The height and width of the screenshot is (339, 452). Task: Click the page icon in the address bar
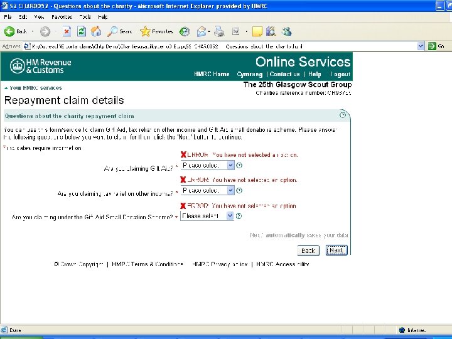(27, 46)
